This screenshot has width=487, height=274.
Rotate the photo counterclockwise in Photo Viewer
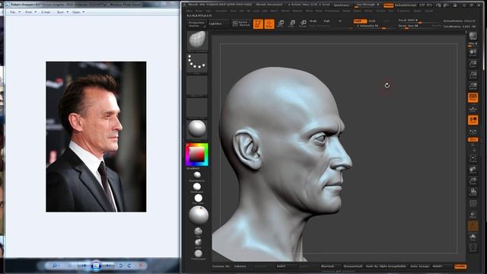(120, 266)
